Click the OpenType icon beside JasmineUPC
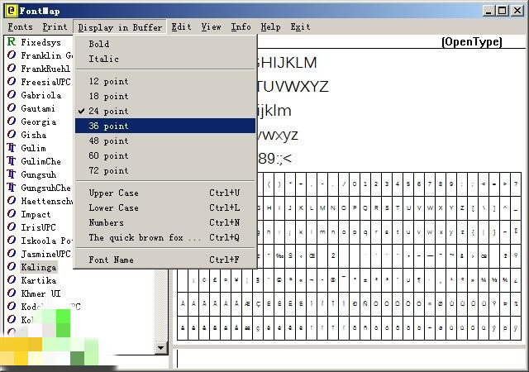The height and width of the screenshot is (372, 529). tap(12, 253)
